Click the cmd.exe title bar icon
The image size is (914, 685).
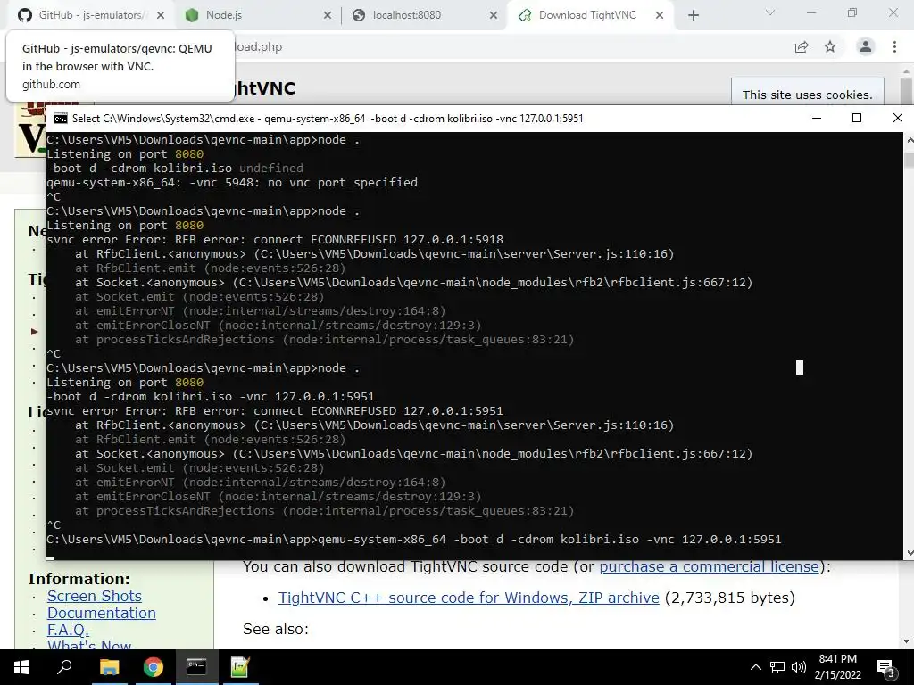coord(60,119)
